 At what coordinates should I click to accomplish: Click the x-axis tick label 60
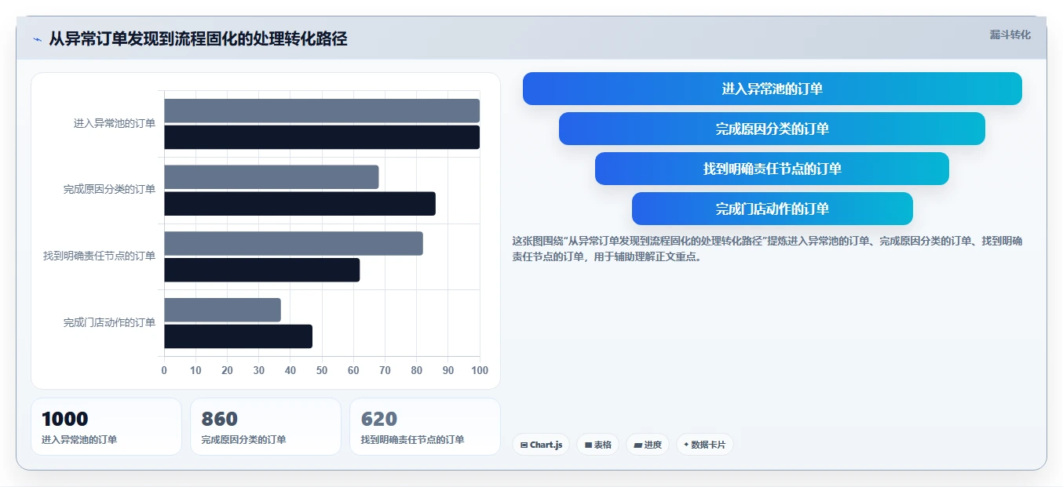pyautogui.click(x=353, y=370)
